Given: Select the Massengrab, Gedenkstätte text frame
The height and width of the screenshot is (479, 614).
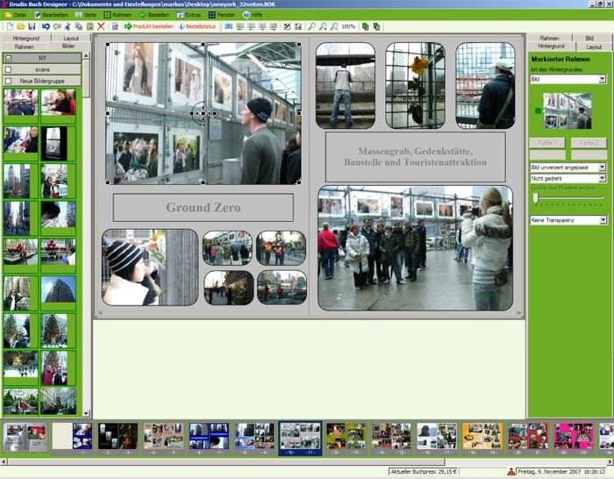Looking at the screenshot, I should coord(416,157).
